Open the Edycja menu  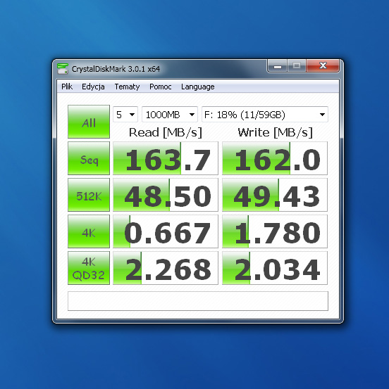pyautogui.click(x=93, y=87)
